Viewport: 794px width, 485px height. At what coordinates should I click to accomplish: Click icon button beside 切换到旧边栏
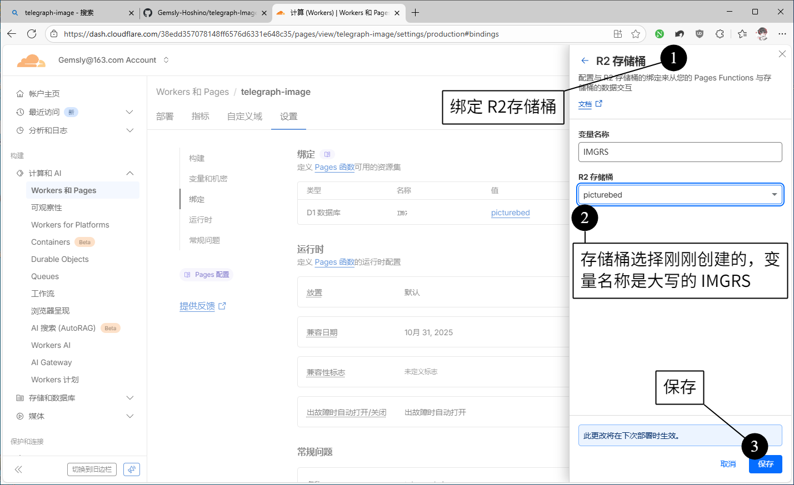coord(132,469)
